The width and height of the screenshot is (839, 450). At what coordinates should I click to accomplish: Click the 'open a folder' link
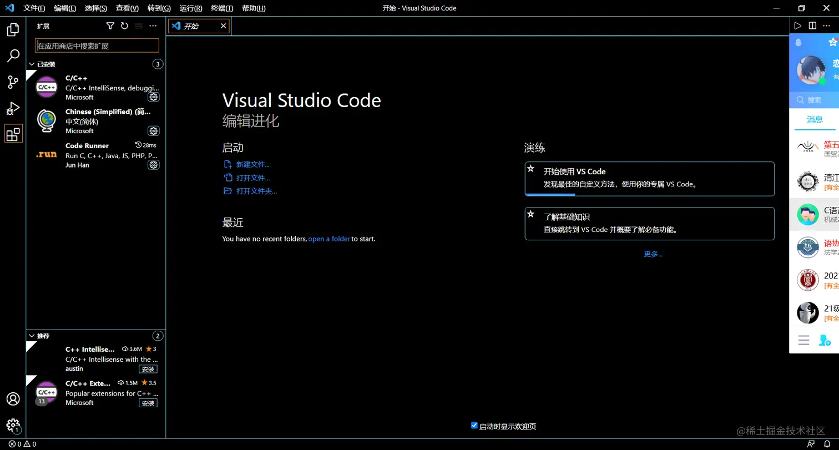(x=329, y=239)
